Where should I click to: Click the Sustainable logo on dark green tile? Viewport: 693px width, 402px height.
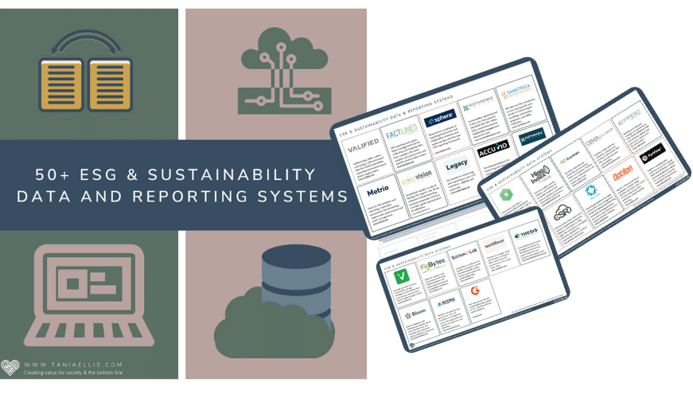(531, 136)
